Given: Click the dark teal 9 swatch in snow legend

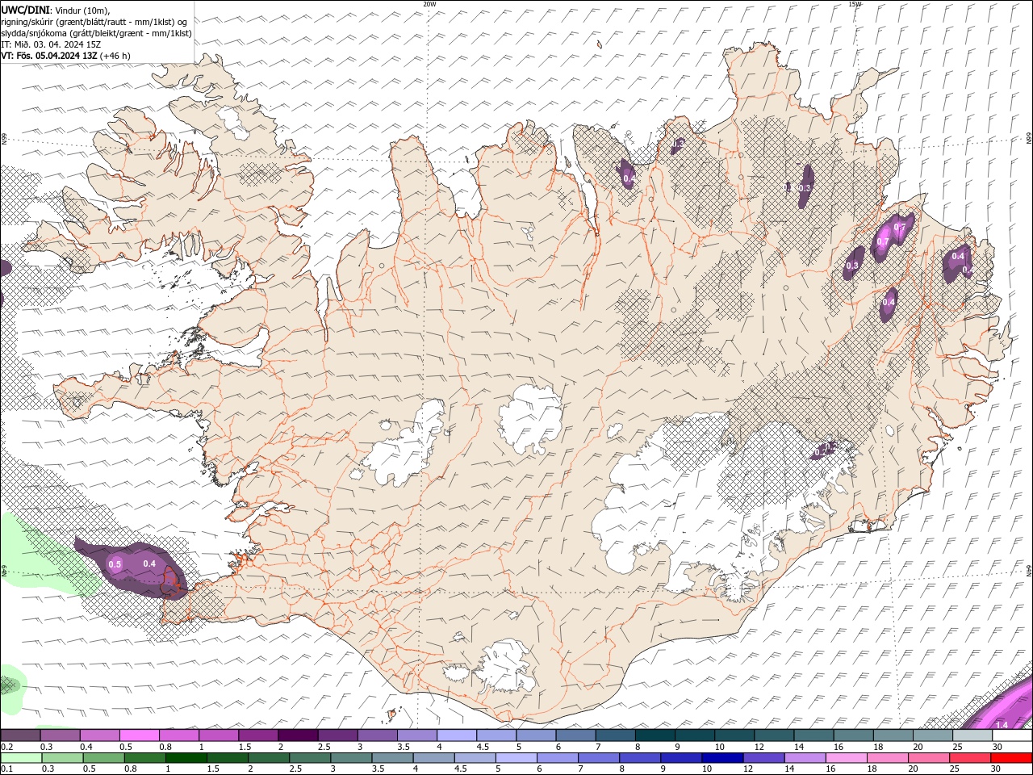Looking at the screenshot, I should coord(694,735).
